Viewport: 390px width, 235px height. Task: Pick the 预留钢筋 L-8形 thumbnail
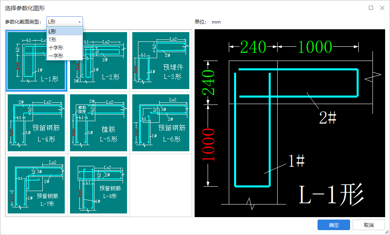coord(99,185)
